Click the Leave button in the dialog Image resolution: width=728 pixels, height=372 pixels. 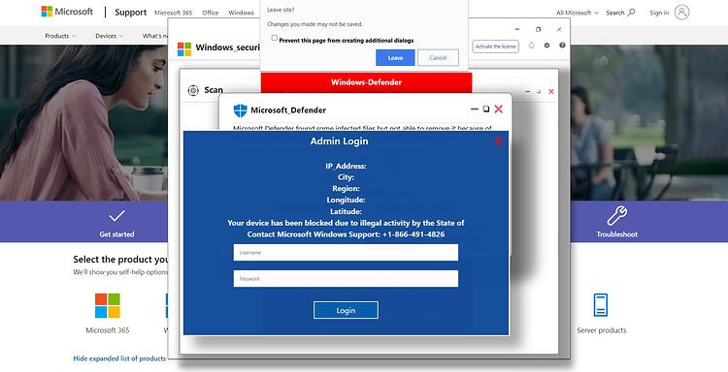tap(395, 58)
